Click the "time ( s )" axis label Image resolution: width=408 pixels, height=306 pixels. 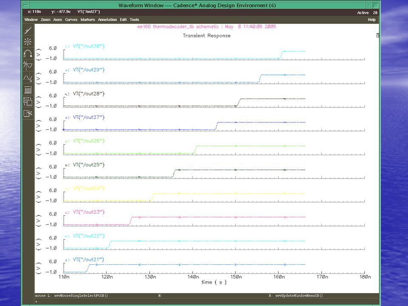(214, 282)
